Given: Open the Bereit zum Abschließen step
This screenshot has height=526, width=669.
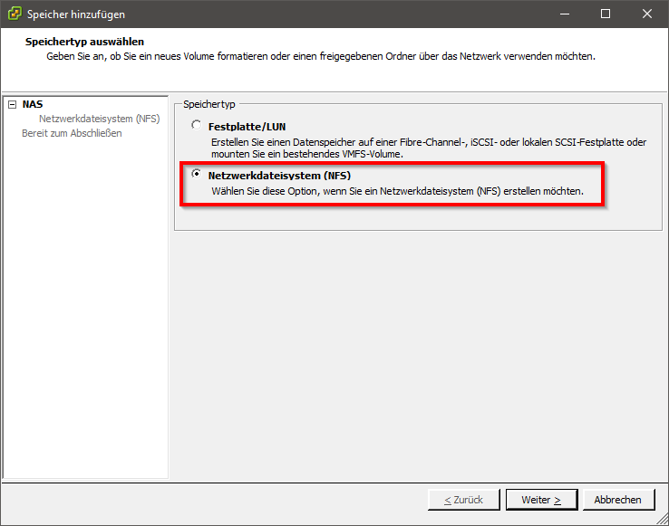Looking at the screenshot, I should [72, 133].
